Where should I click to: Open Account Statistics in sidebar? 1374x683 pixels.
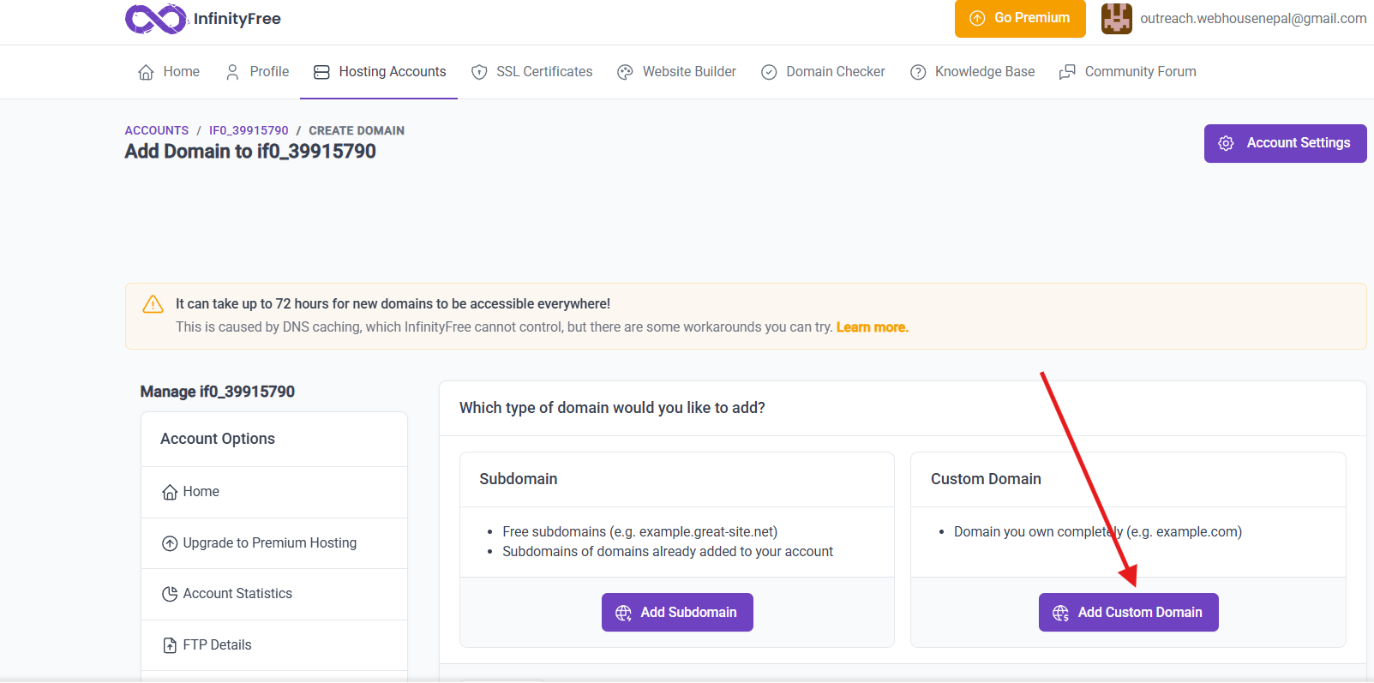pos(274,594)
